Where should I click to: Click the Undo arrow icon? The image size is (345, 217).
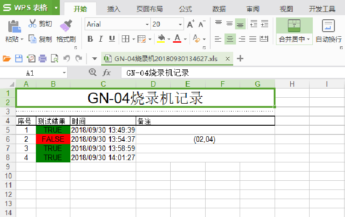point(67,58)
